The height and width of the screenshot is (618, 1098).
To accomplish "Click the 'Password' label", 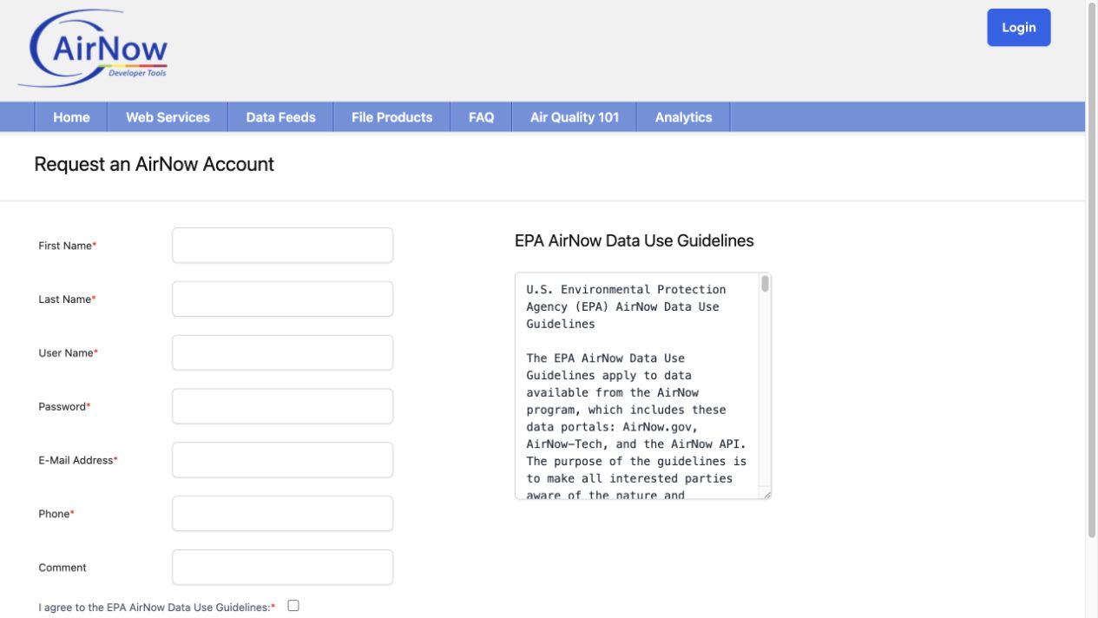I will point(64,406).
